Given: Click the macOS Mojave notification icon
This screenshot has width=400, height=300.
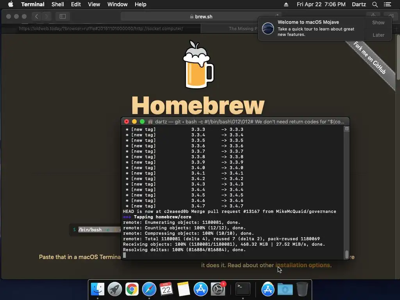Looking at the screenshot, I should tap(268, 28).
